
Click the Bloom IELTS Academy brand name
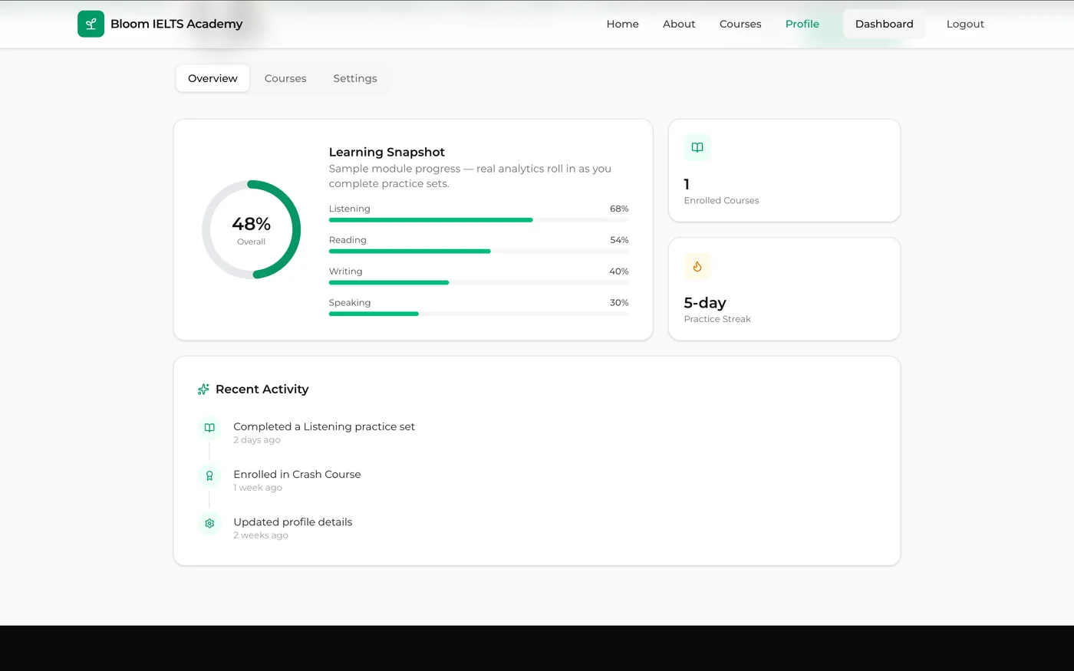coord(176,24)
